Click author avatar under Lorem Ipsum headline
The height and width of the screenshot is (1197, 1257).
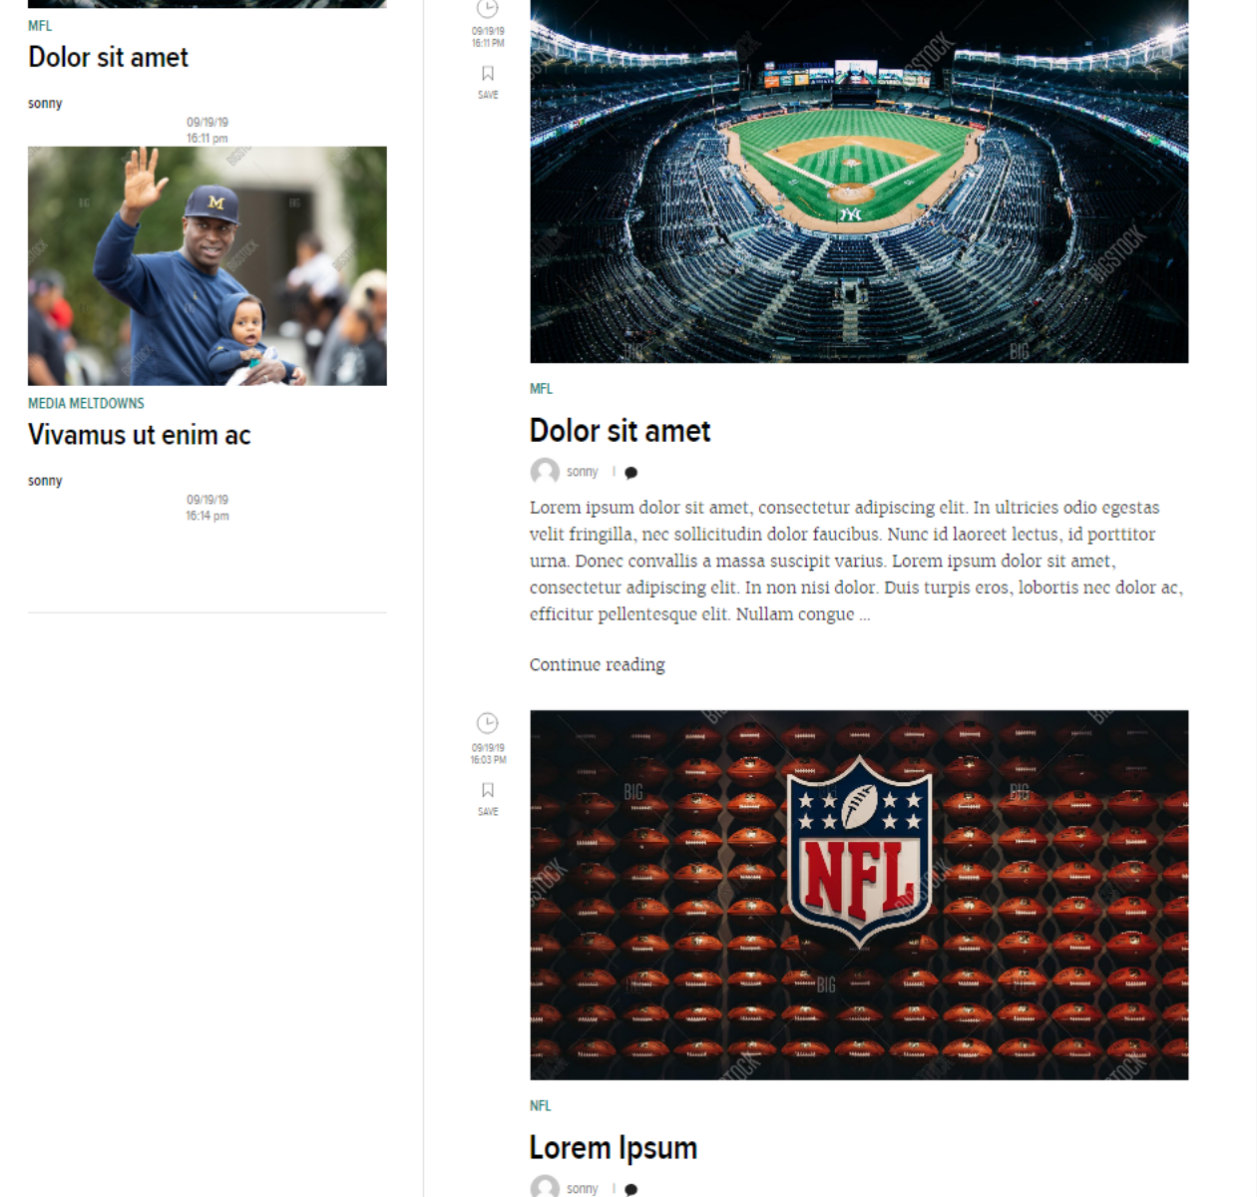pos(545,1187)
